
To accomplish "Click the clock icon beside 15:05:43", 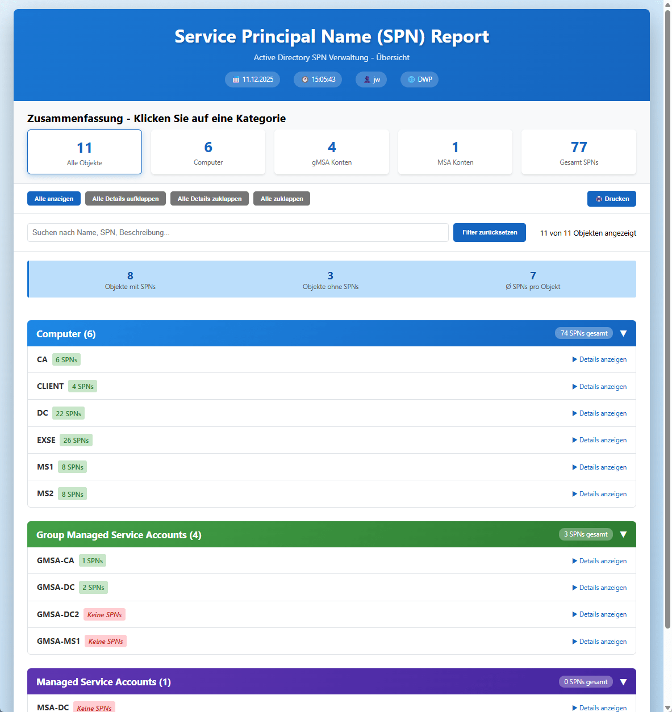I will coord(305,80).
